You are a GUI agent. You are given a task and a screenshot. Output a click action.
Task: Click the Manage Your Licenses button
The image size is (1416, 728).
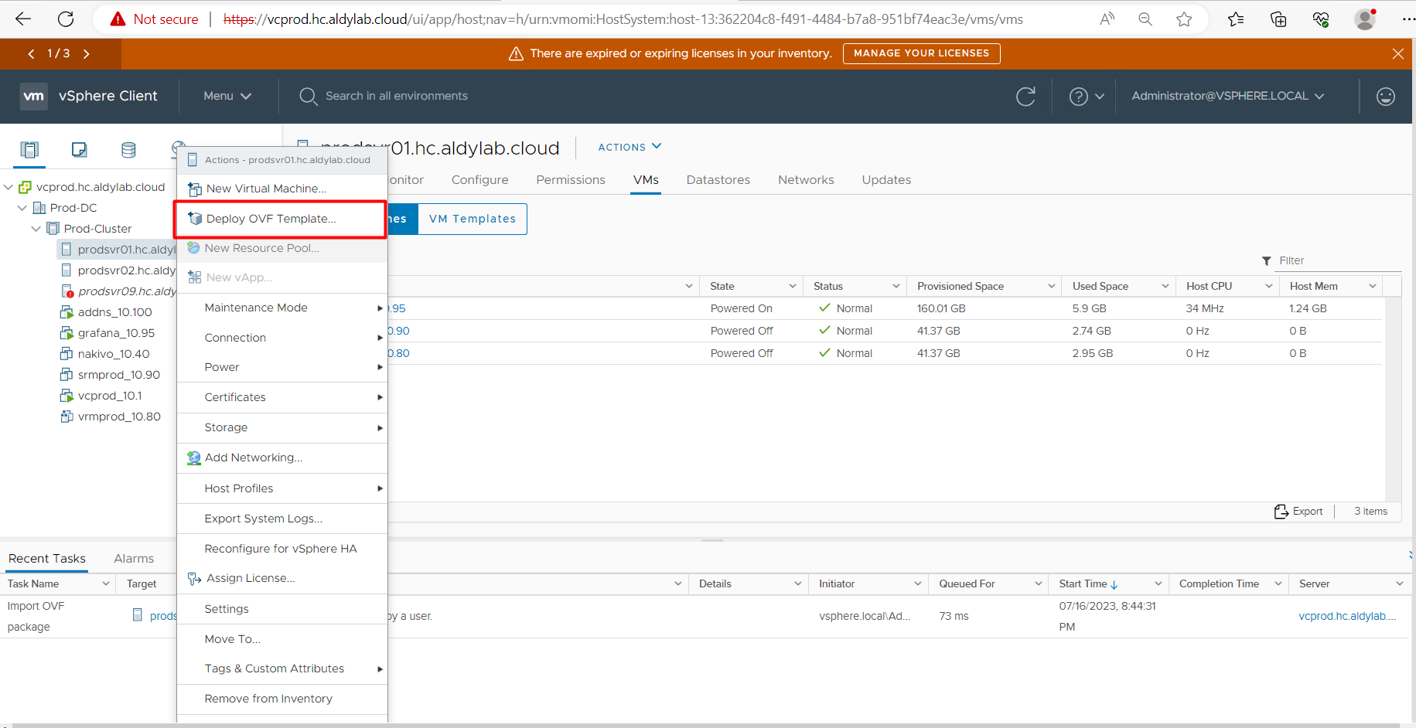point(920,53)
